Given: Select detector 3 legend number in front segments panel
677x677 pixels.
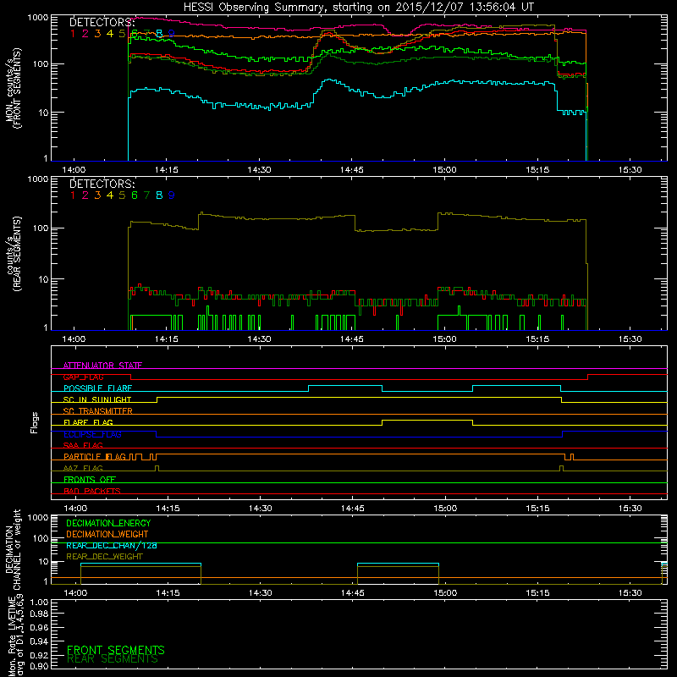Looking at the screenshot, I should (97, 34).
